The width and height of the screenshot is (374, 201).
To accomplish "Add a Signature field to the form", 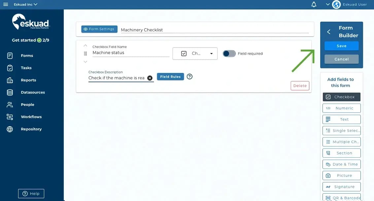I will point(341,187).
